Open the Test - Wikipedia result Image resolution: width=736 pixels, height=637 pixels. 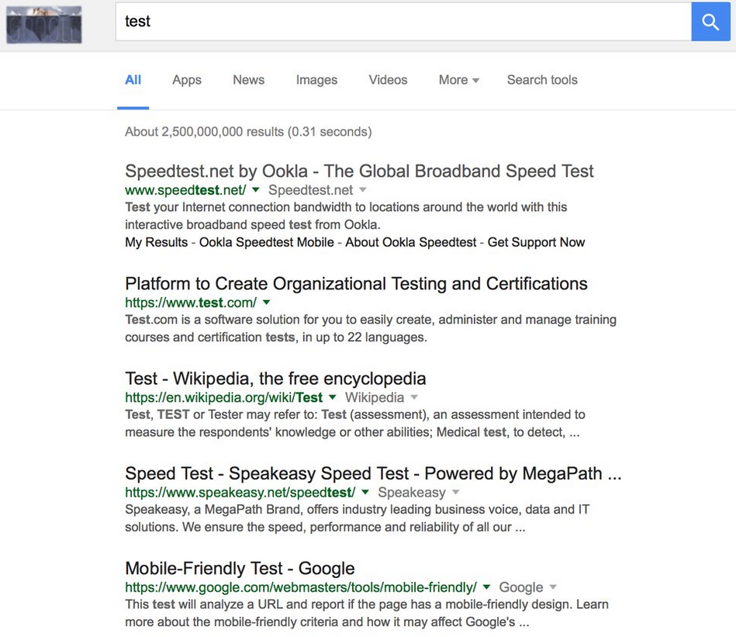[x=275, y=379]
